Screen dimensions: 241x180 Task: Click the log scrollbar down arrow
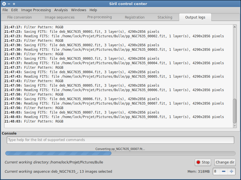click(235, 126)
